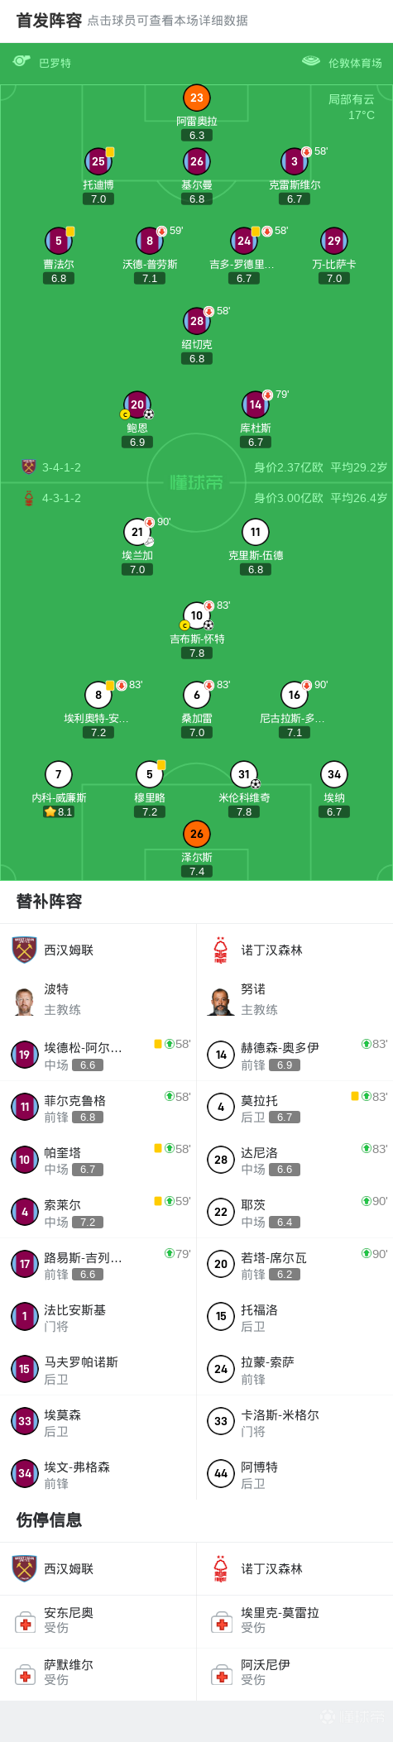Select substitute 索莱尔 number 4 row
This screenshot has height=1742, width=393.
98,1213
